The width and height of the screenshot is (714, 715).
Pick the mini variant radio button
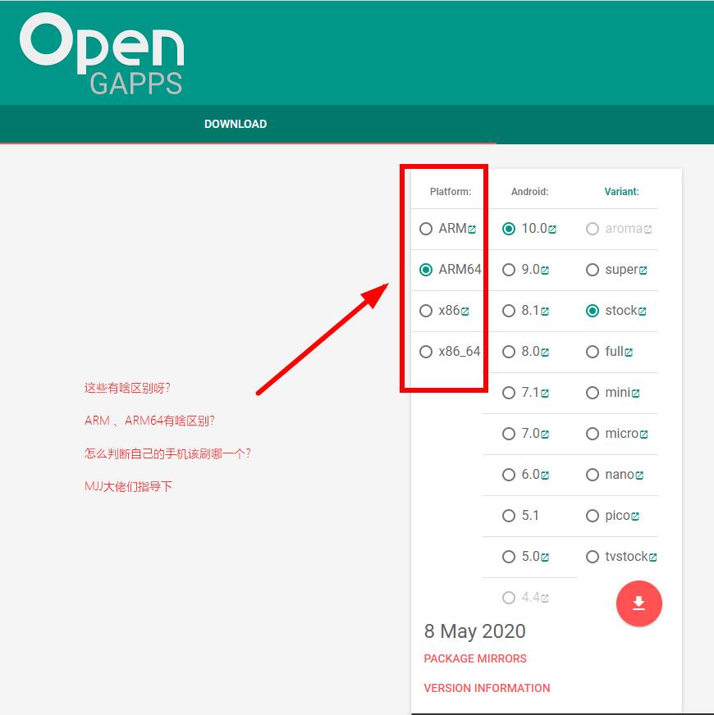click(592, 393)
